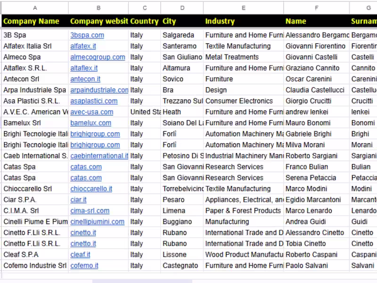Open the catas.com hyperlink
This screenshot has width=377, height=283.
click(86, 166)
